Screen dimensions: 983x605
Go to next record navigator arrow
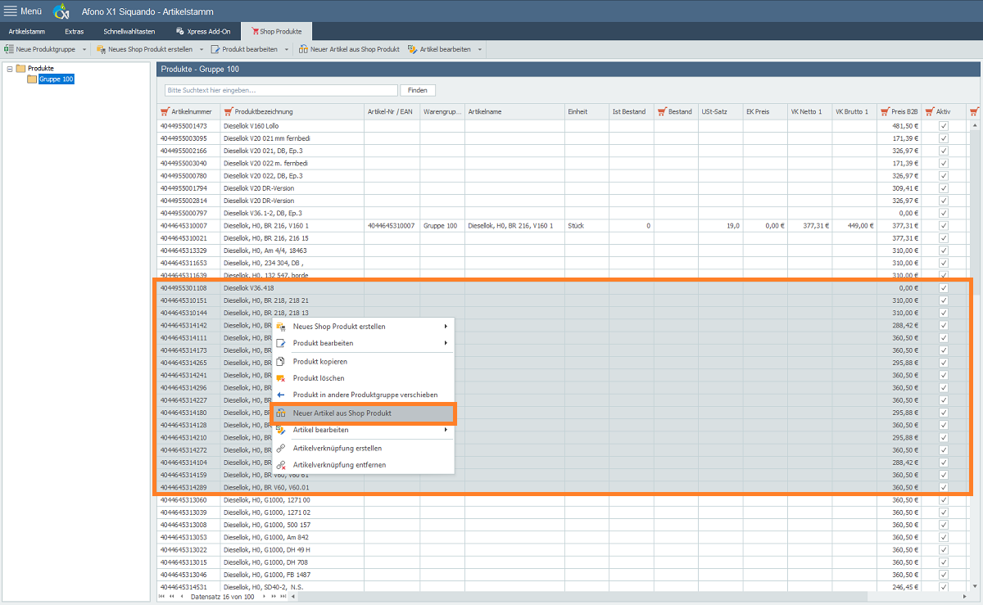pos(263,598)
